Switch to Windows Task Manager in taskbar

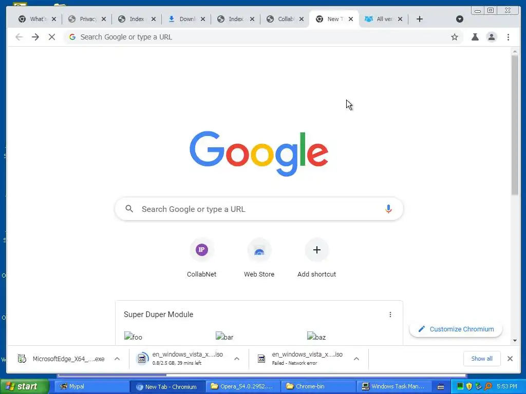(393, 387)
